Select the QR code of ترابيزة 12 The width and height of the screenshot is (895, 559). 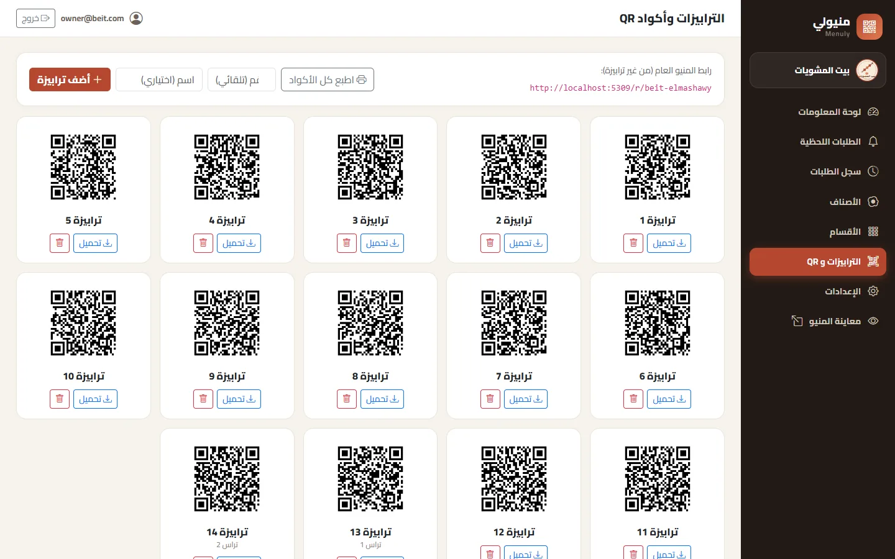(x=514, y=479)
